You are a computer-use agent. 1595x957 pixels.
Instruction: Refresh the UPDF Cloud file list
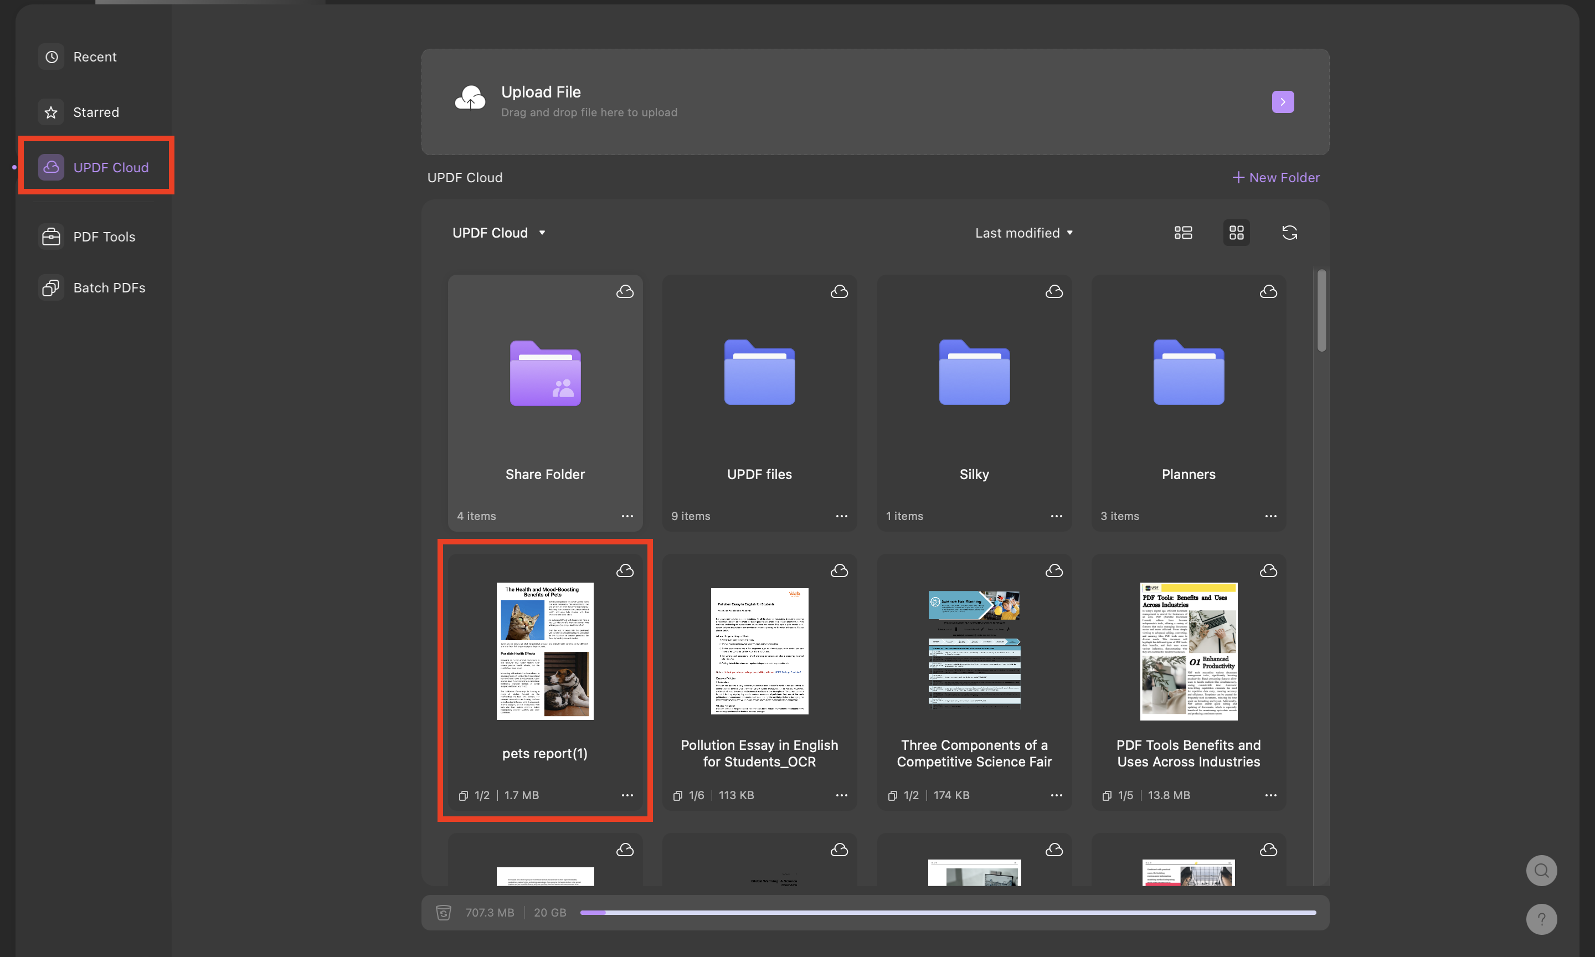pyautogui.click(x=1290, y=232)
